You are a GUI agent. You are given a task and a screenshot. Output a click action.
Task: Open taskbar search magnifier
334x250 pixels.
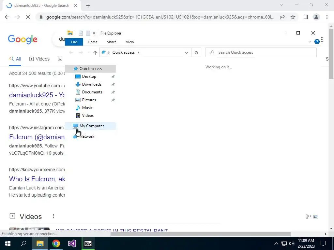(x=23, y=243)
